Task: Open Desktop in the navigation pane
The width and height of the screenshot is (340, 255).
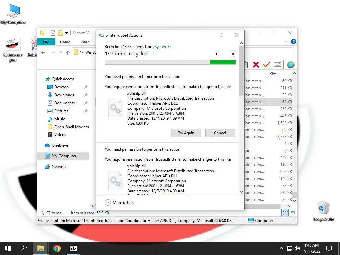Action: [x=61, y=87]
